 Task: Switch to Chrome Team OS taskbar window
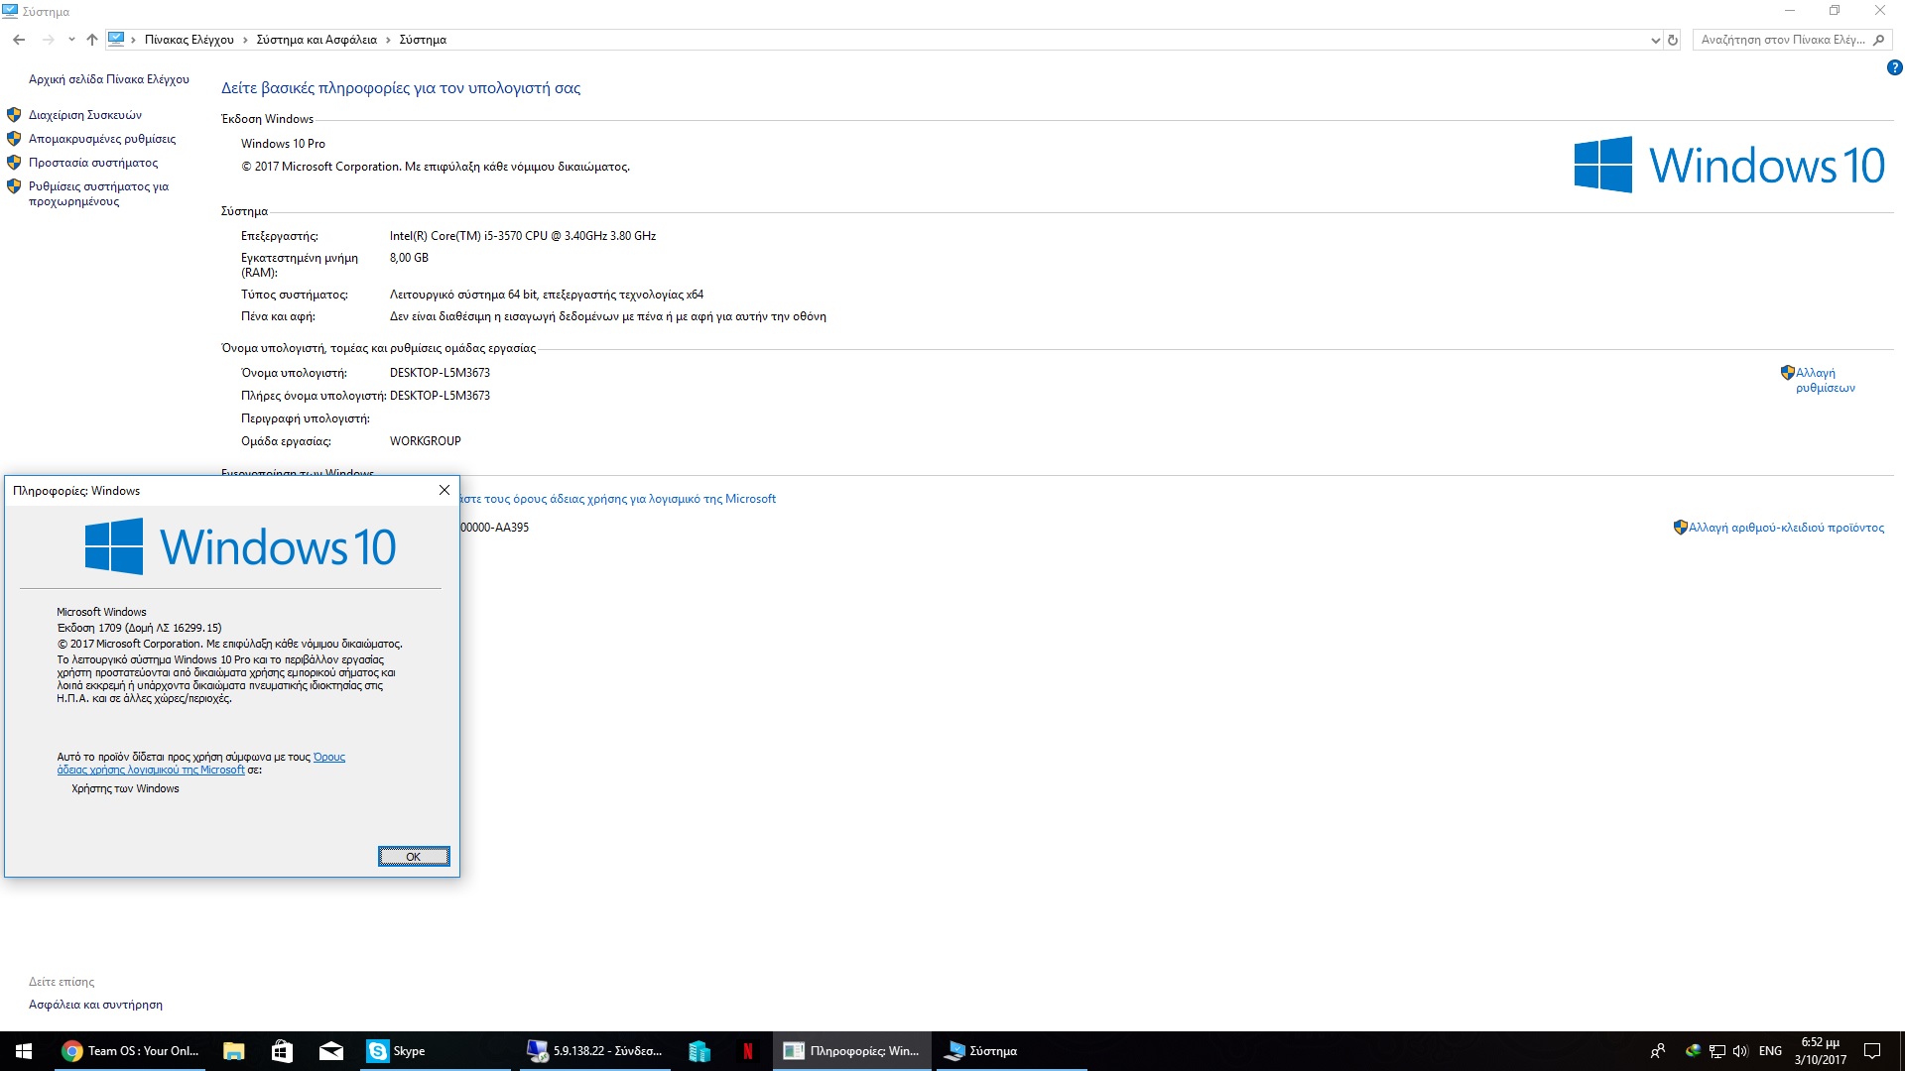tap(130, 1051)
